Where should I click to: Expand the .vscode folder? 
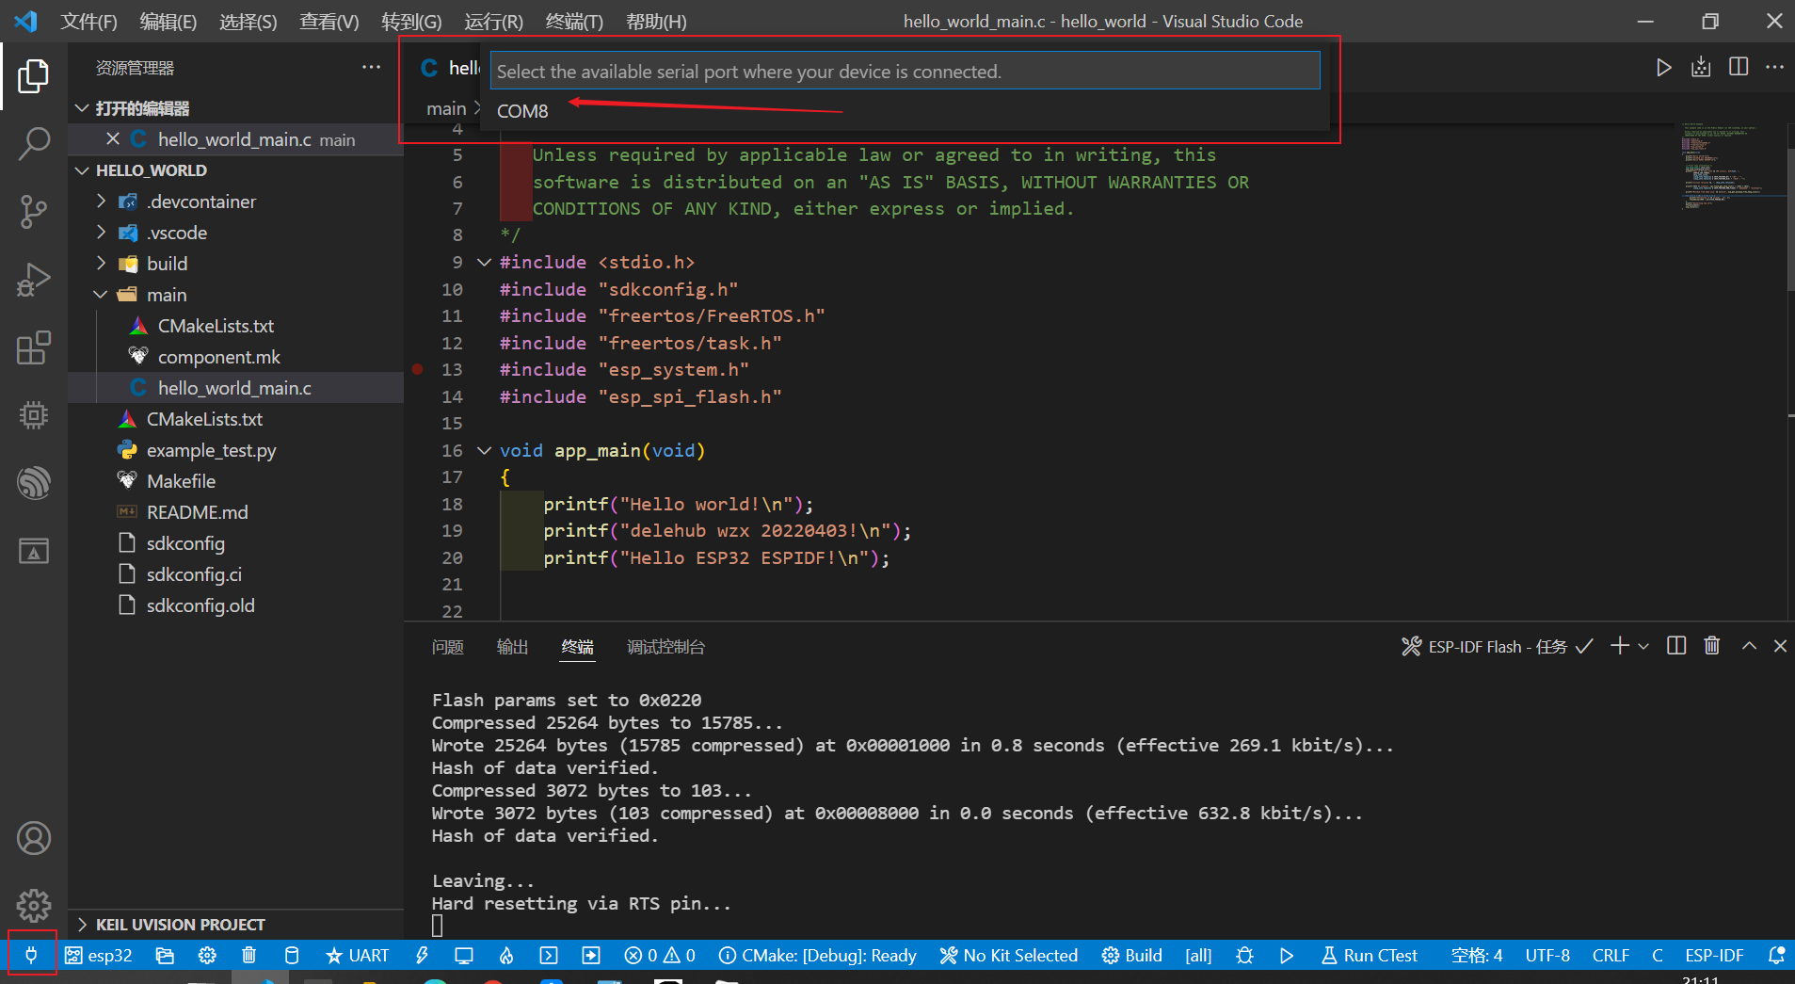coord(101,233)
